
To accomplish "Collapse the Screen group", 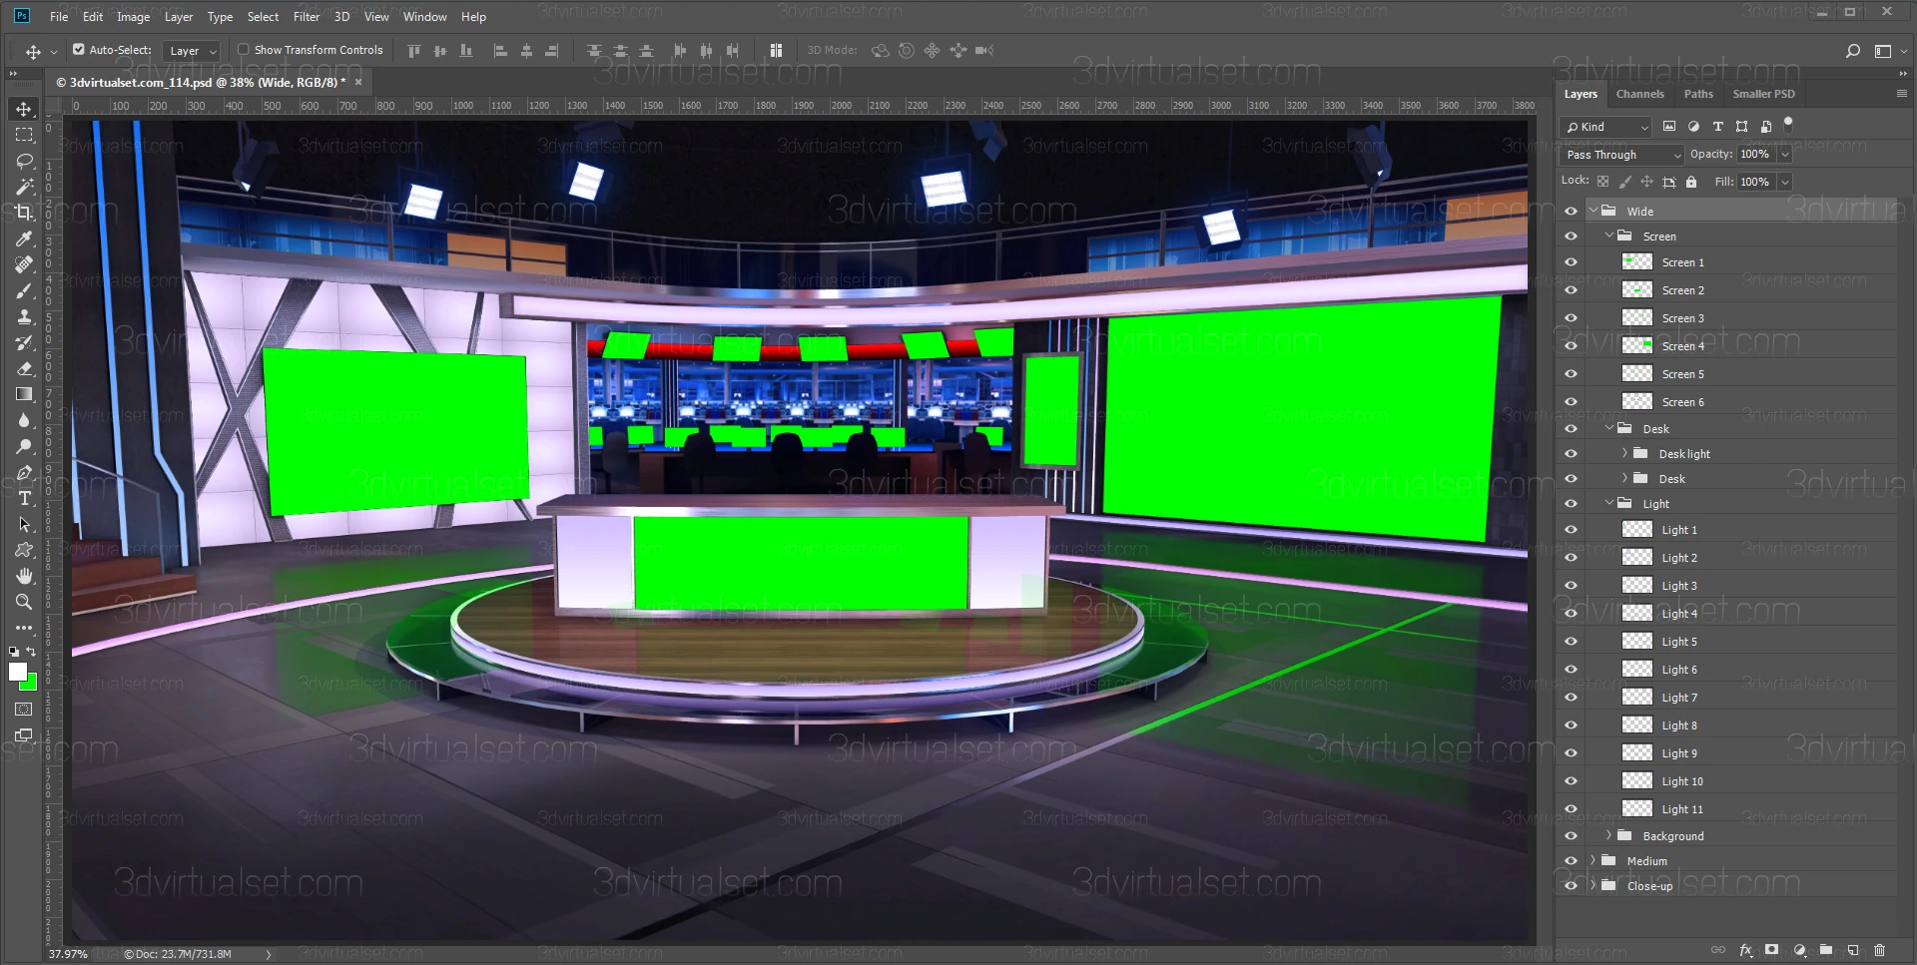I will [x=1609, y=236].
